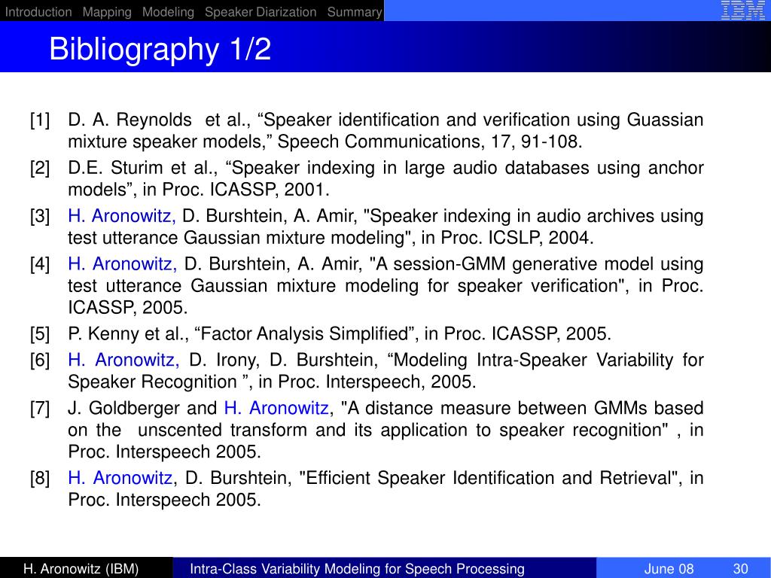Click 'D.E. Sturim et al.' text
Image resolution: width=771 pixels, height=578 pixels.
click(143, 168)
